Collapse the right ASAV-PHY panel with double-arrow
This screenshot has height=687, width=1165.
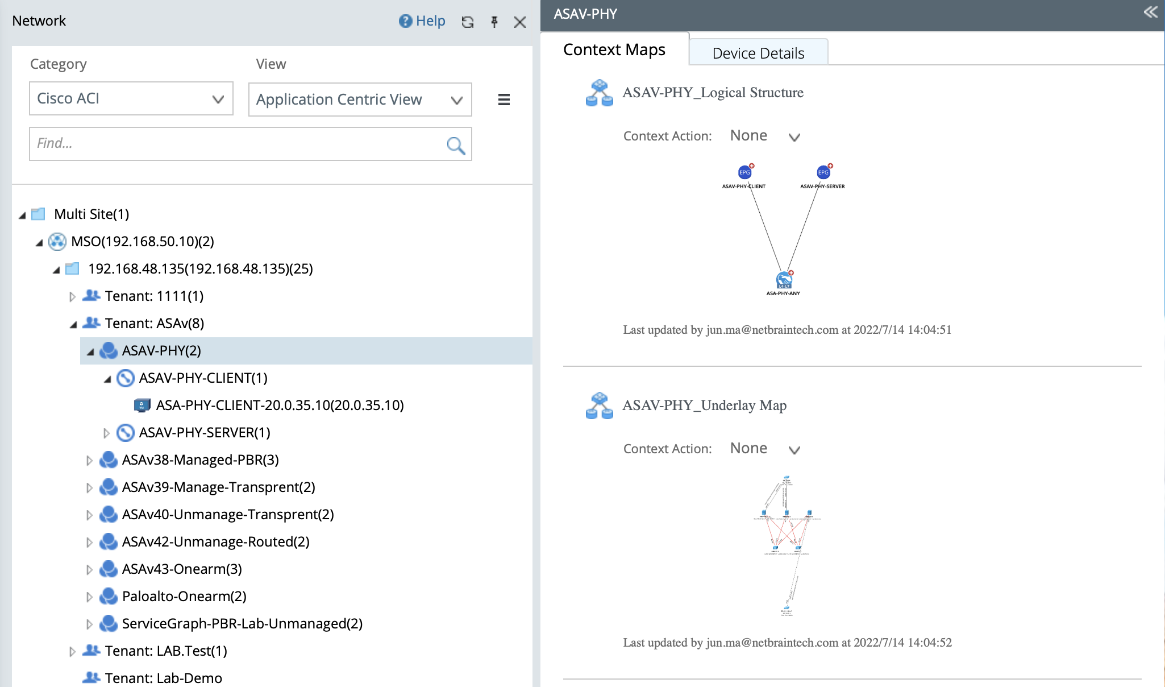(1150, 12)
